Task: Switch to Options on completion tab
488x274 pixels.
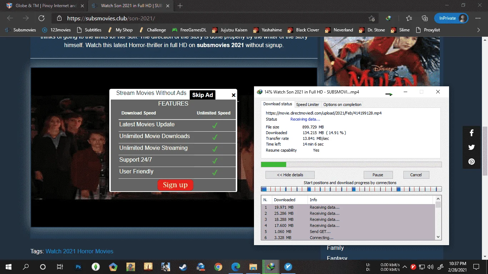Action: tap(343, 105)
